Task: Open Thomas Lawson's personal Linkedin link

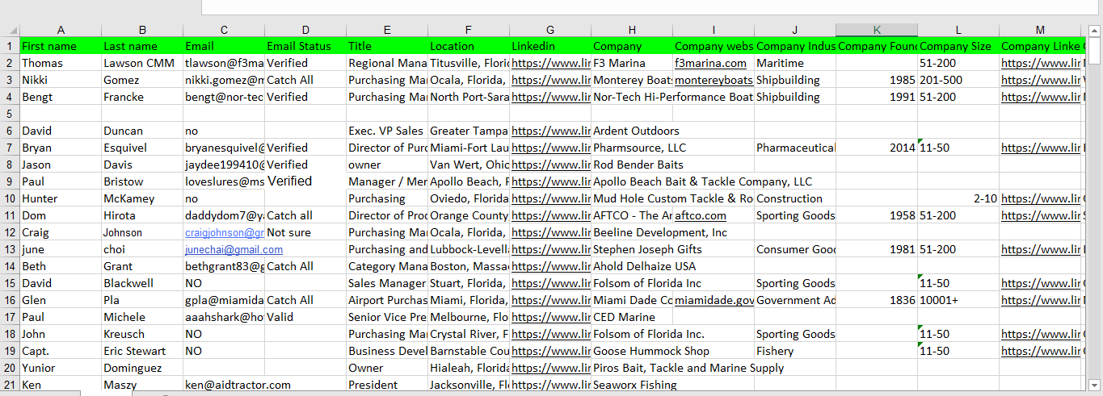Action: coord(550,63)
